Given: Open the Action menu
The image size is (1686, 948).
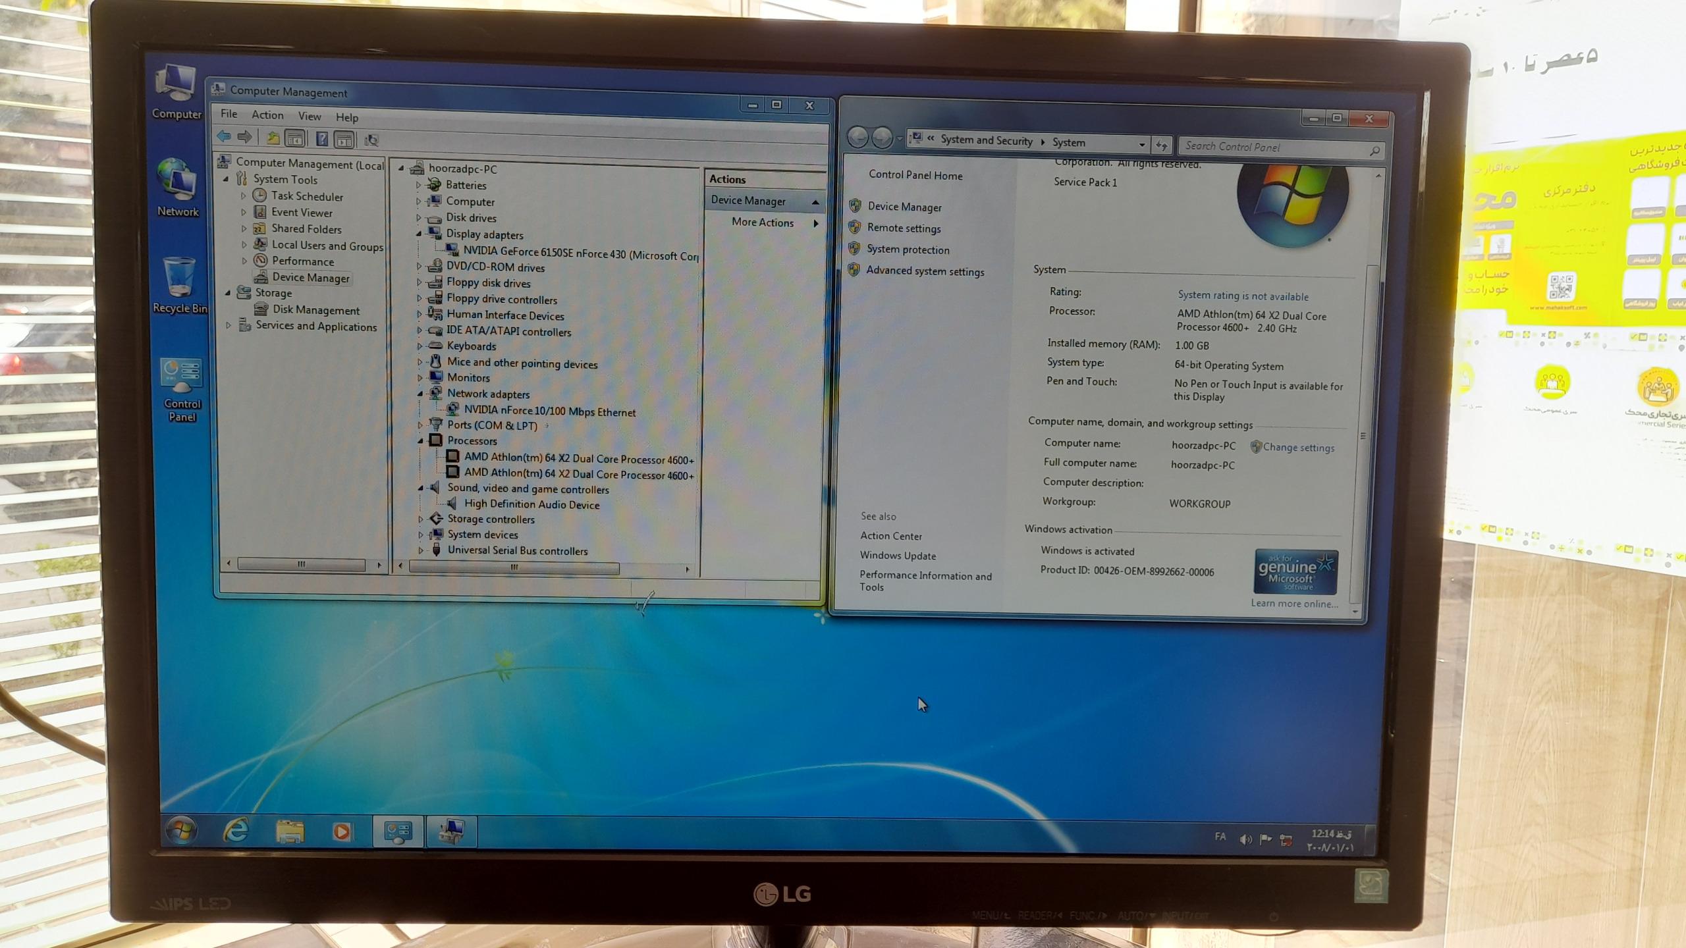Looking at the screenshot, I should pyautogui.click(x=267, y=115).
